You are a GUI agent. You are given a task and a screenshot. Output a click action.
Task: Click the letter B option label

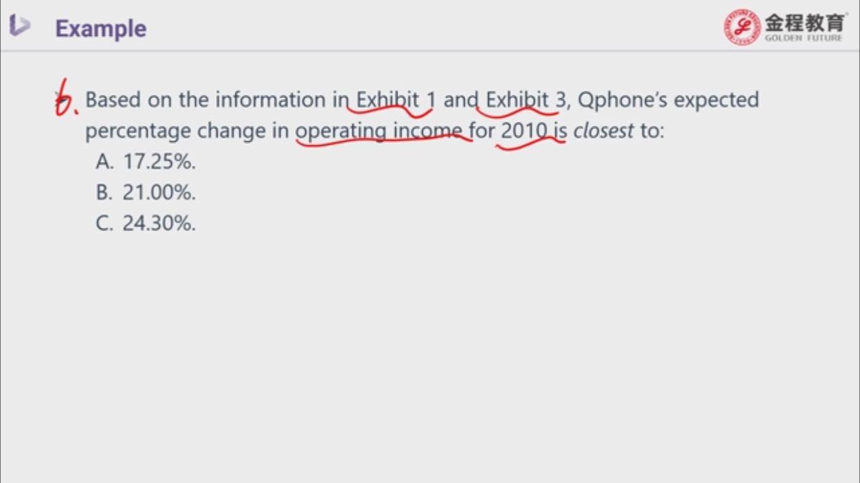click(x=105, y=192)
